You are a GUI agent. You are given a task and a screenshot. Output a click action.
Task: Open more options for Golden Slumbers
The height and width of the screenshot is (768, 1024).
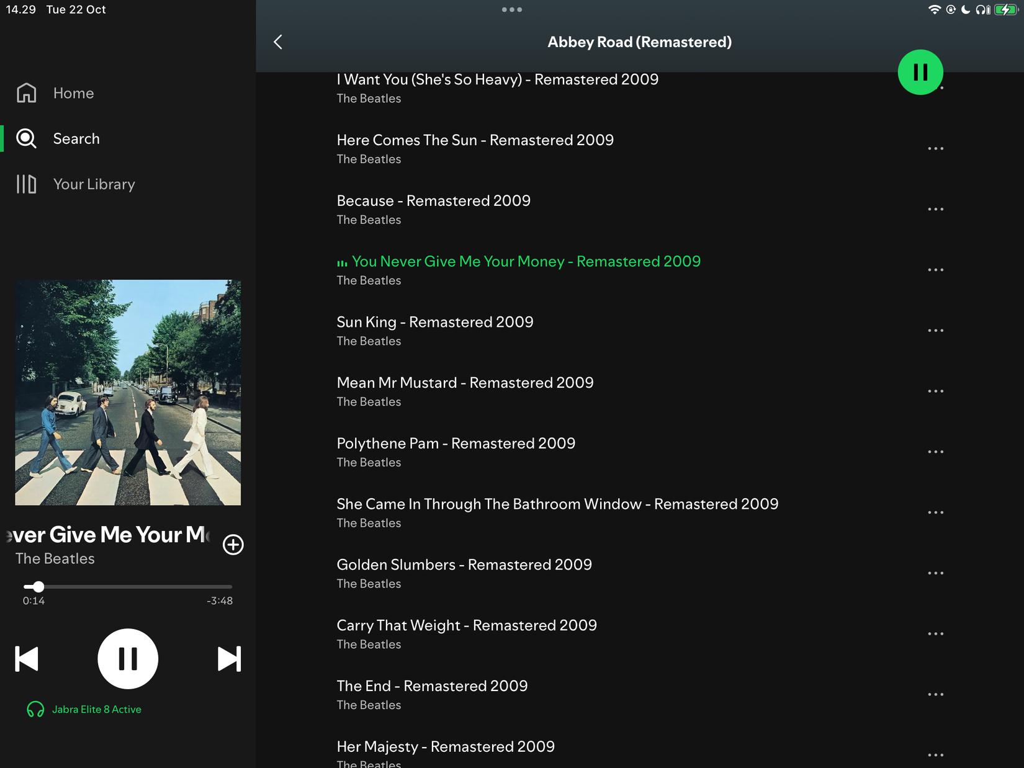point(936,573)
